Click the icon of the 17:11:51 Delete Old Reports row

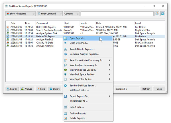point(8,36)
